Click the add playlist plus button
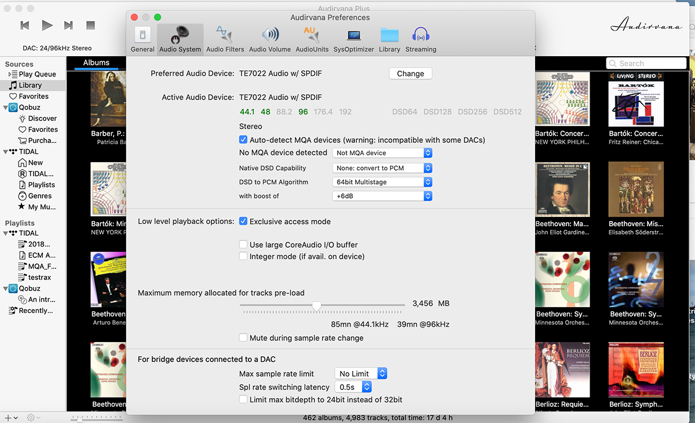This screenshot has width=695, height=423. [8, 417]
